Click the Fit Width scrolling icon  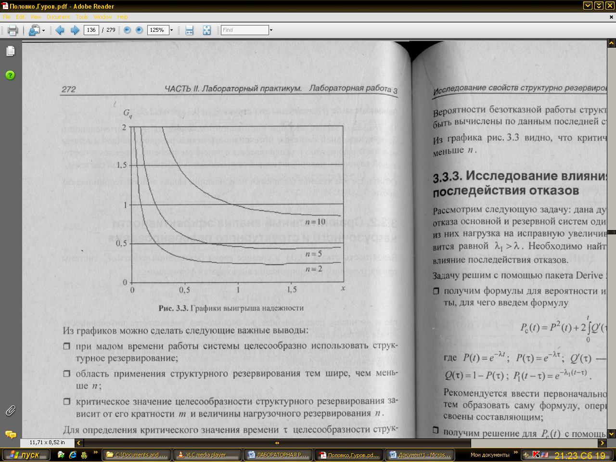tap(189, 30)
